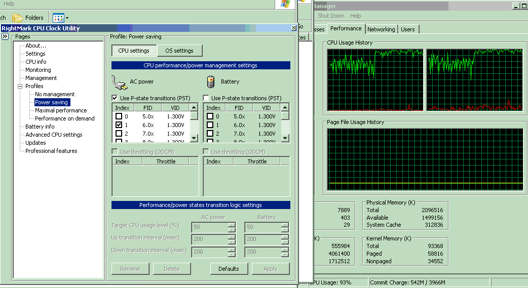
Task: Switch to the OS settings tab
Action: point(179,51)
